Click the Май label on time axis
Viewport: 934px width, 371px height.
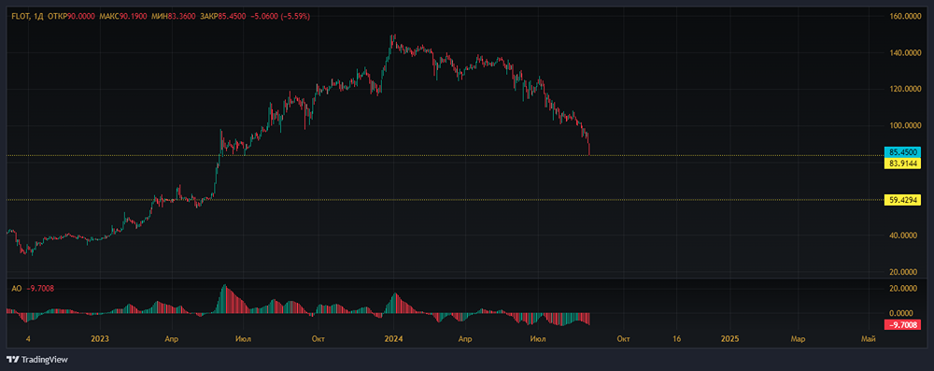coord(869,339)
